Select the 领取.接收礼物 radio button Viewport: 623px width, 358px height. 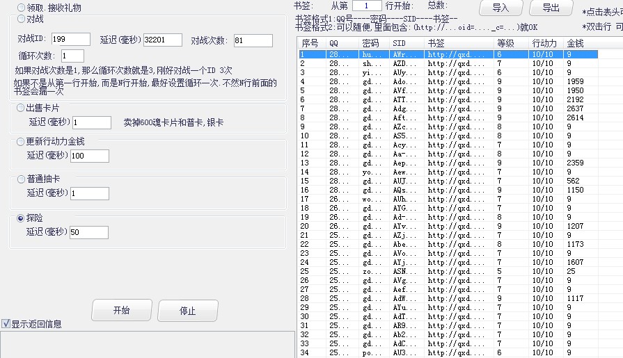(x=21, y=8)
